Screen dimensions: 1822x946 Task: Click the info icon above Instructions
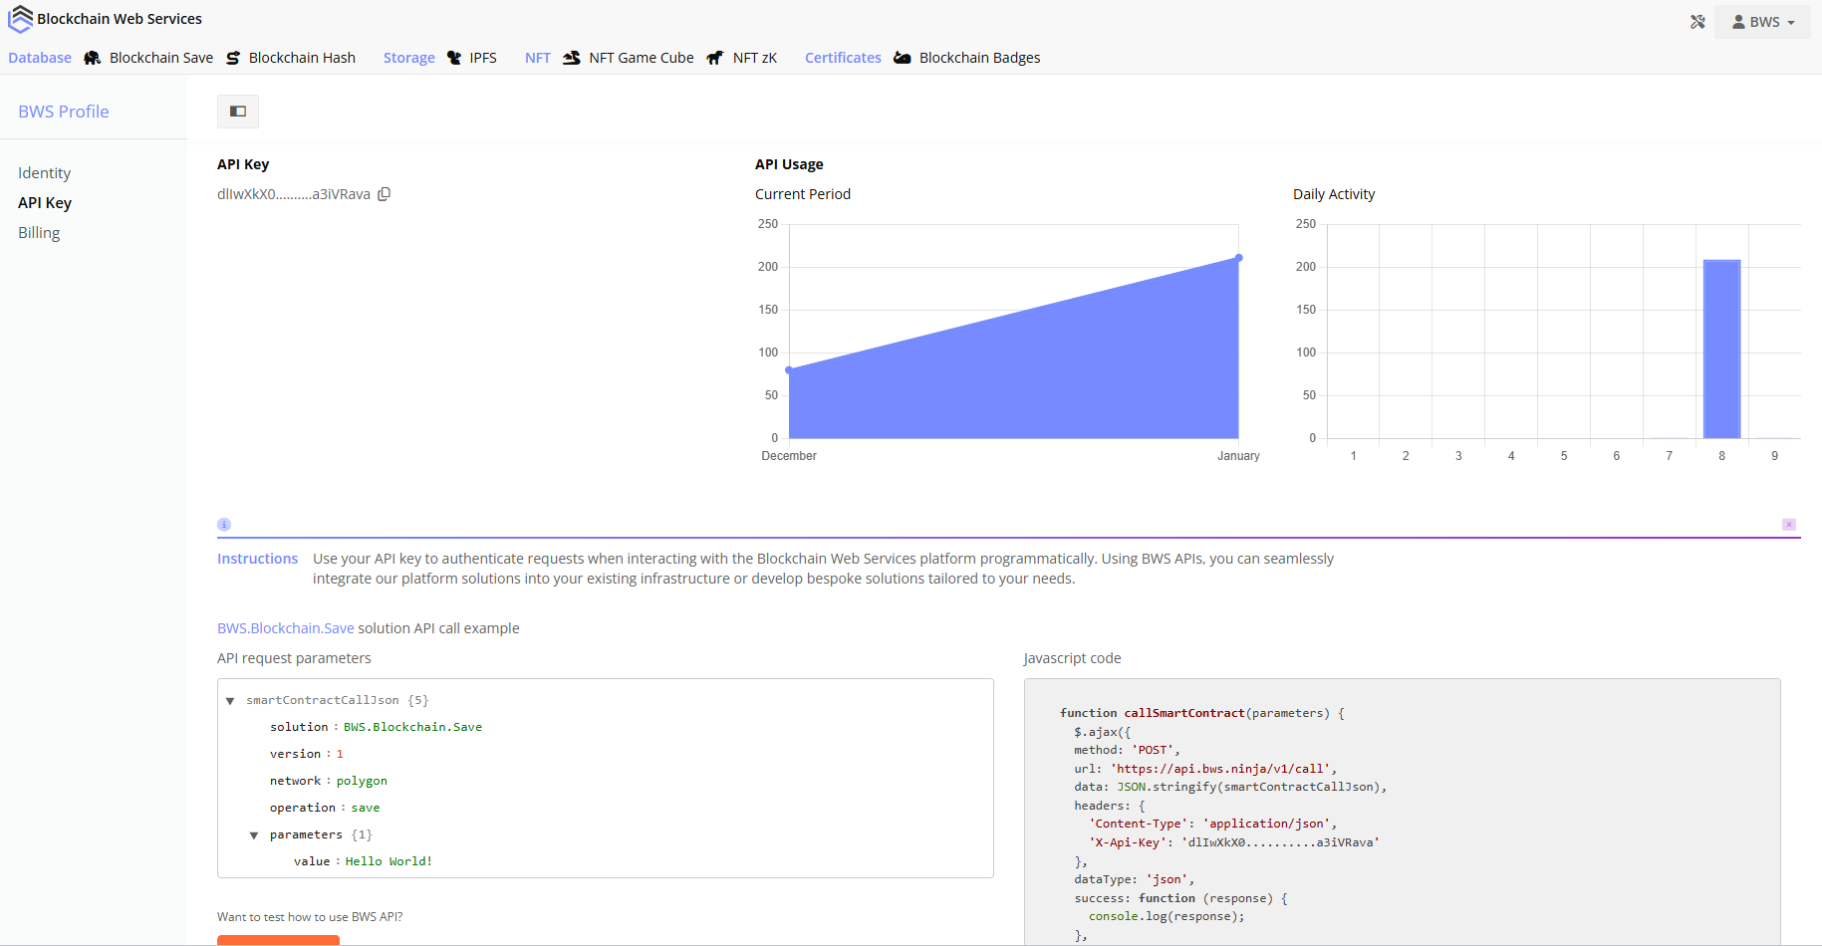coord(224,525)
